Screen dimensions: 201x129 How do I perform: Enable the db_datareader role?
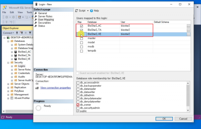[x=78, y=89]
